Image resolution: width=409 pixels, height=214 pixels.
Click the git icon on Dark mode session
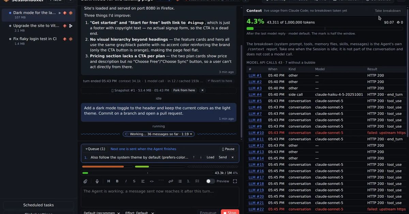[x=65, y=13]
